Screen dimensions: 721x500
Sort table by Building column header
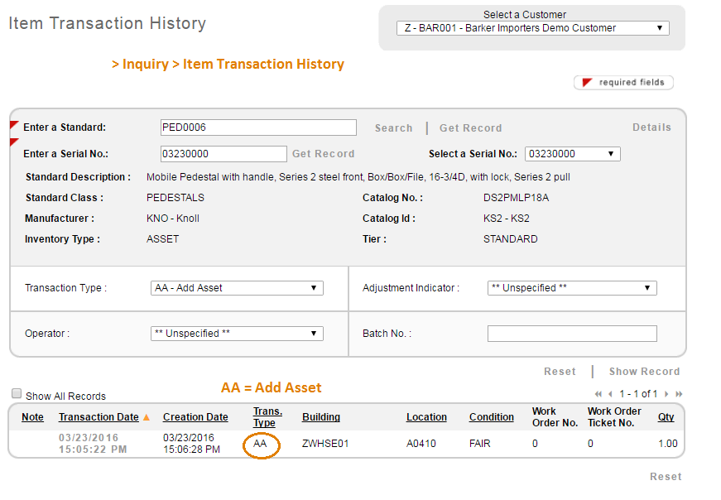tap(321, 417)
